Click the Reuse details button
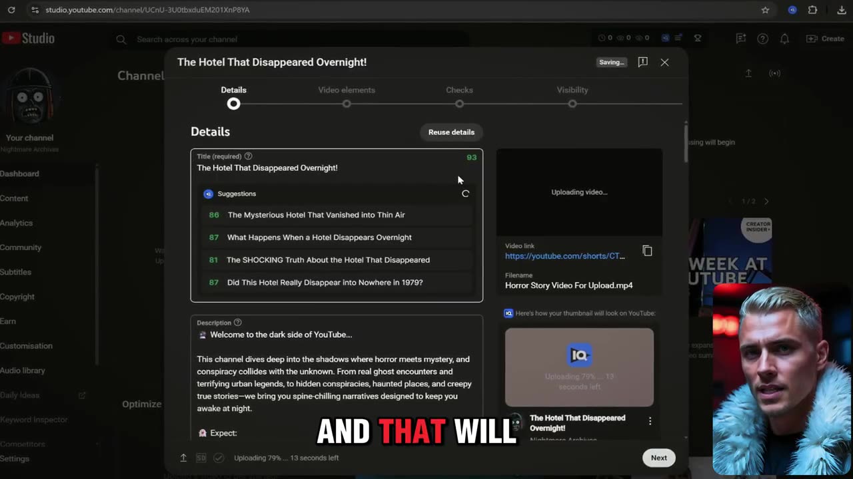 click(x=451, y=132)
